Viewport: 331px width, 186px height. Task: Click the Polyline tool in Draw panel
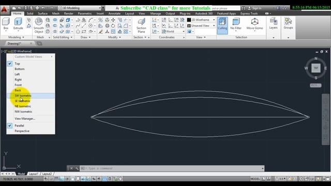click(x=78, y=20)
